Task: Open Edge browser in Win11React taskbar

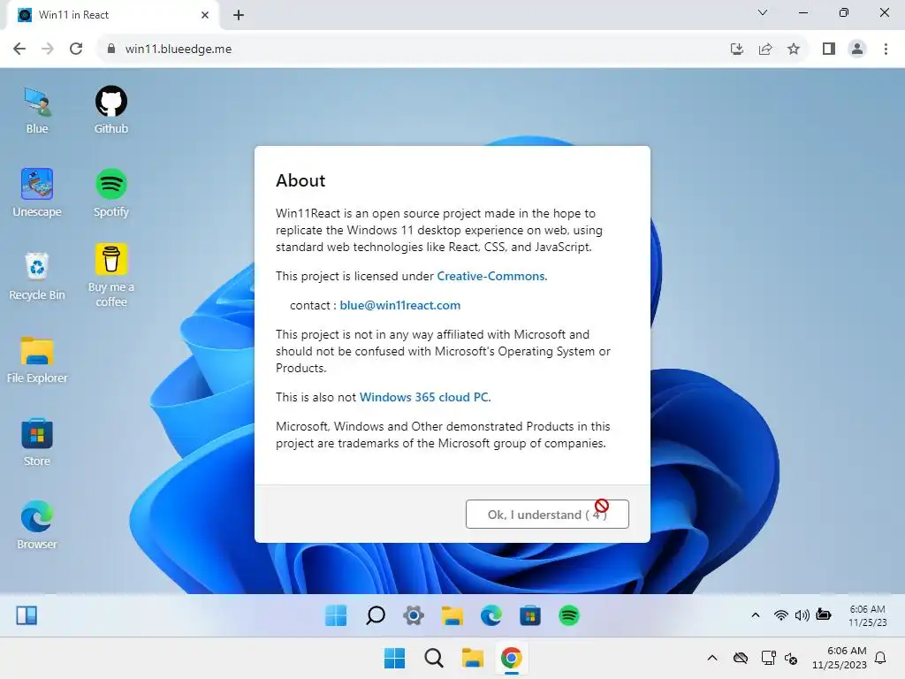Action: click(491, 615)
